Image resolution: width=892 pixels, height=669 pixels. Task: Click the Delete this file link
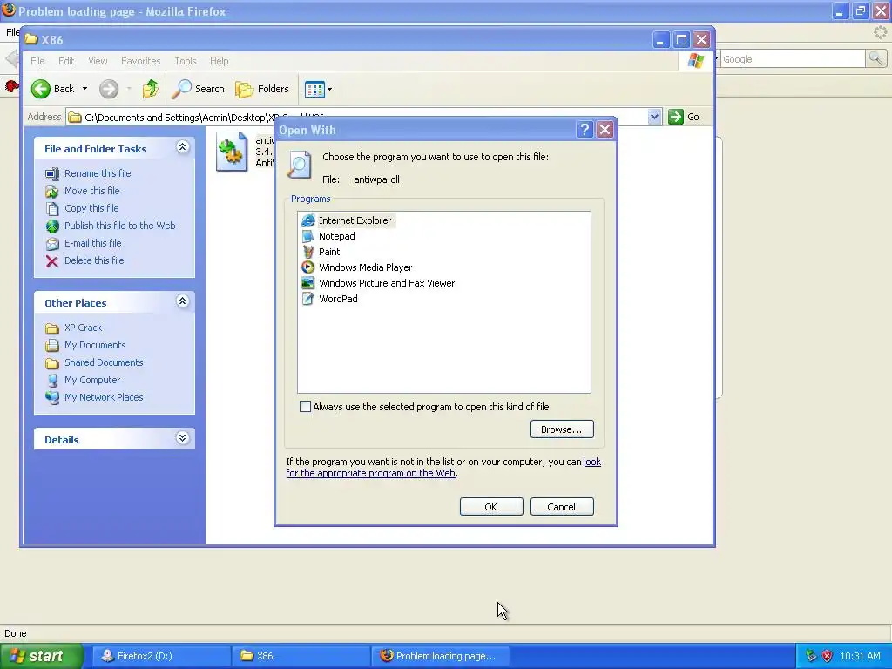[x=94, y=260]
